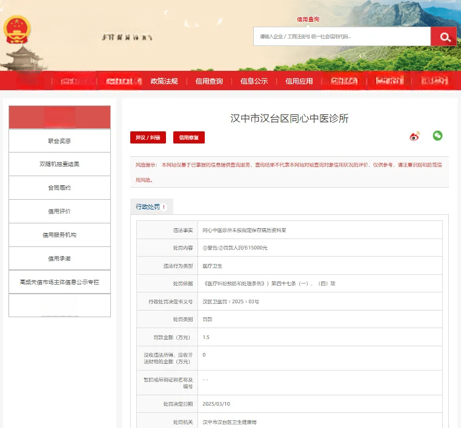Viewport: 461px width, 428px height.
Task: Click the title 汉中市汉台区同心中医诊所
Action: (290, 119)
